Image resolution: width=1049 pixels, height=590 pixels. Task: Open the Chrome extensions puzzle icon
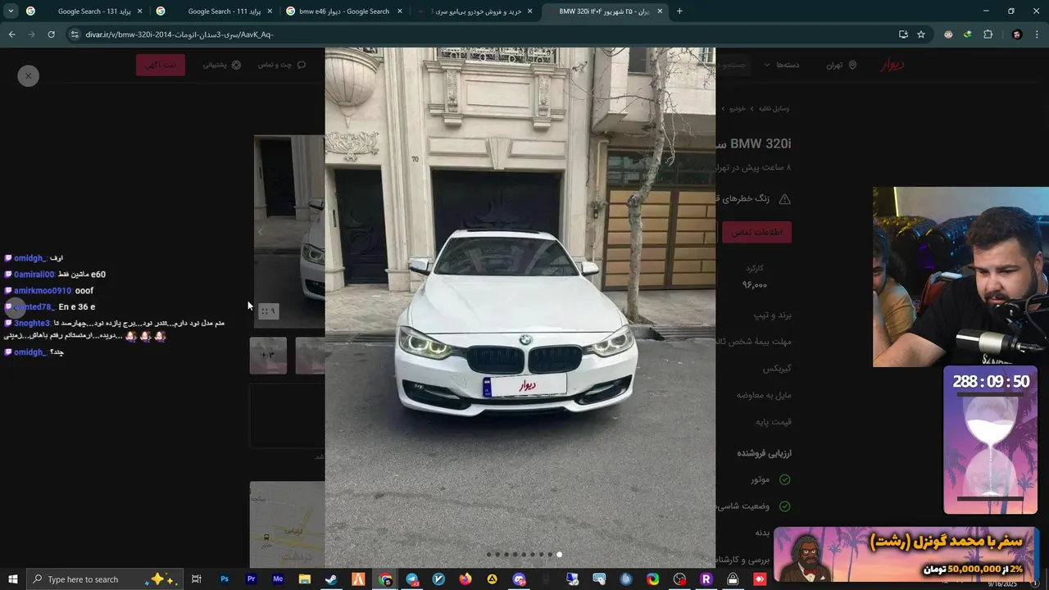point(988,34)
